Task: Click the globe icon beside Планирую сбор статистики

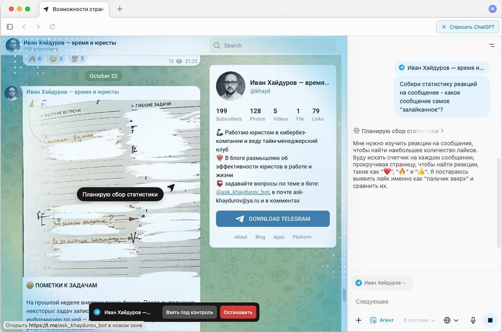Action: [x=356, y=131]
